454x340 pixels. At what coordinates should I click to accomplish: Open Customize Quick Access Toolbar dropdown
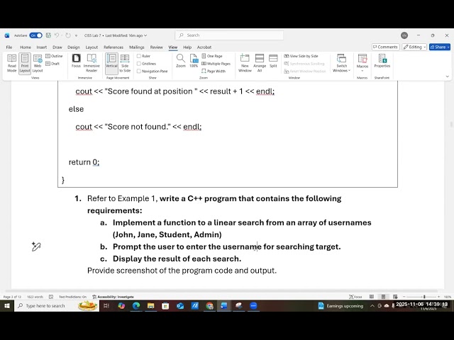pos(76,35)
